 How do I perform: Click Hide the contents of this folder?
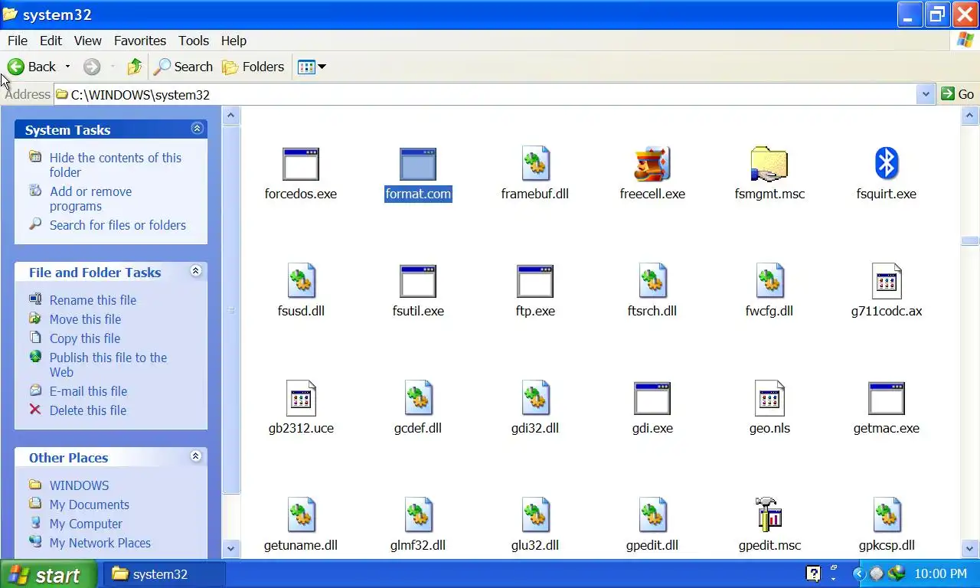[116, 165]
